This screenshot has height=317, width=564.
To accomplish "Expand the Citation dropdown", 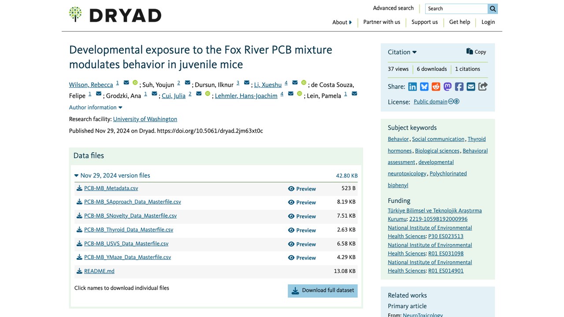I will click(402, 52).
